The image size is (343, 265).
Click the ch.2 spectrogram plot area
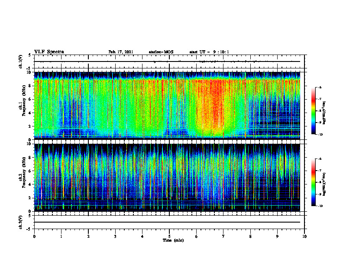[167, 178]
